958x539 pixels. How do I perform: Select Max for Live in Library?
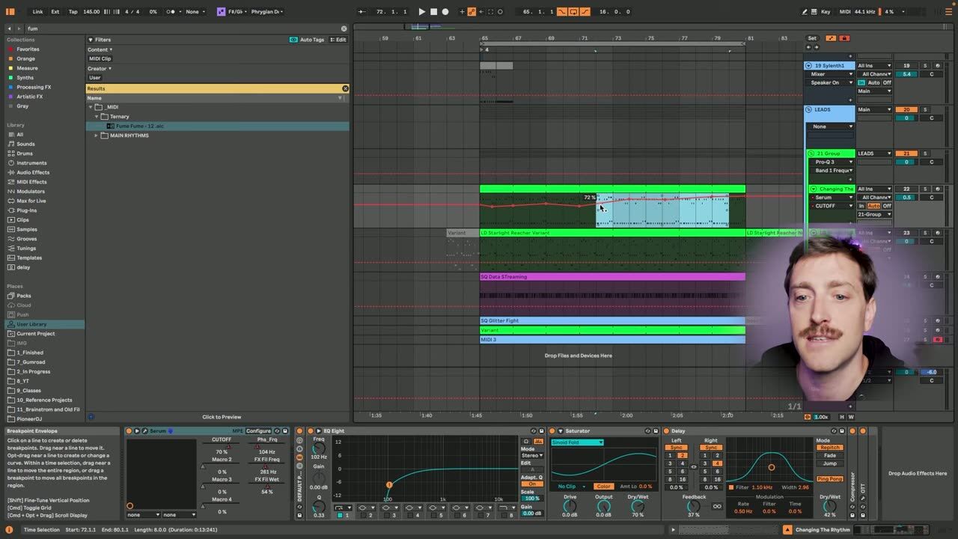(31, 201)
